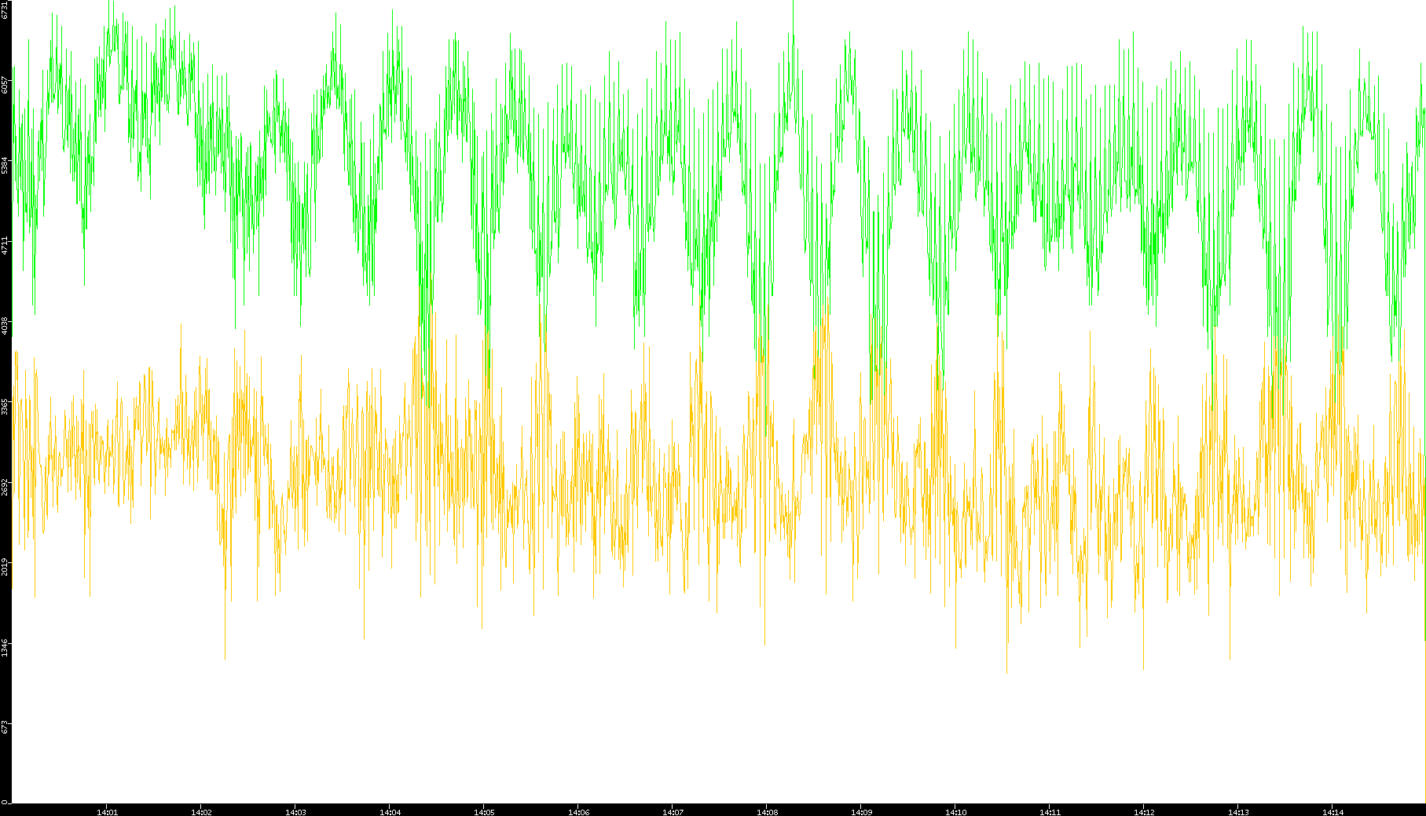This screenshot has width=1426, height=816.
Task: Click the 14:03 label on the time axis
Action: [x=295, y=812]
